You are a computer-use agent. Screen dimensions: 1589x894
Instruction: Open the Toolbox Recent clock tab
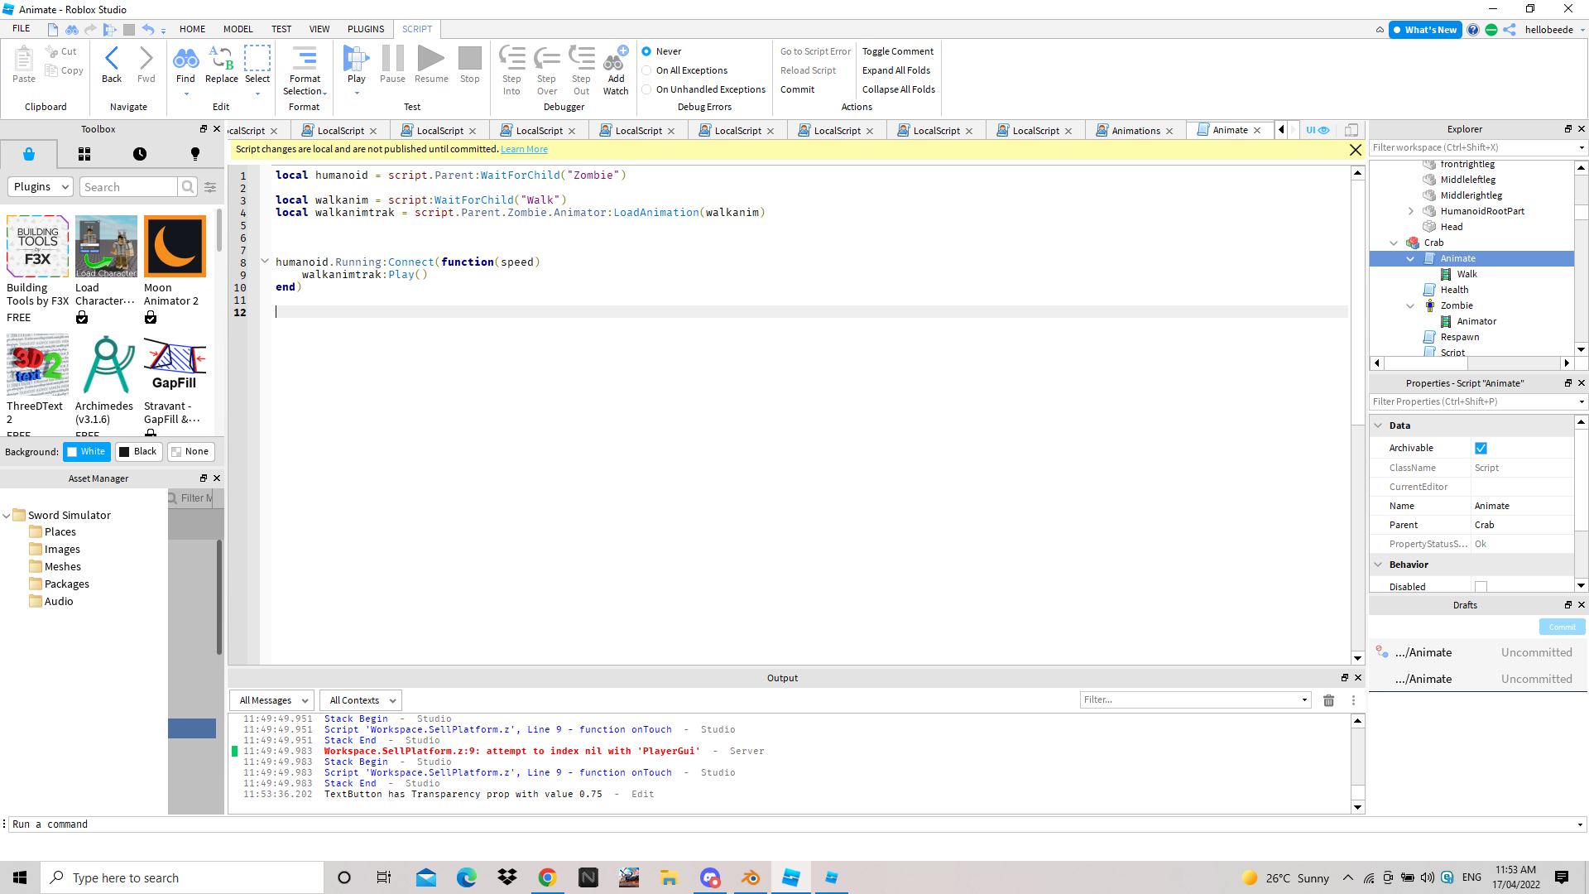click(140, 154)
